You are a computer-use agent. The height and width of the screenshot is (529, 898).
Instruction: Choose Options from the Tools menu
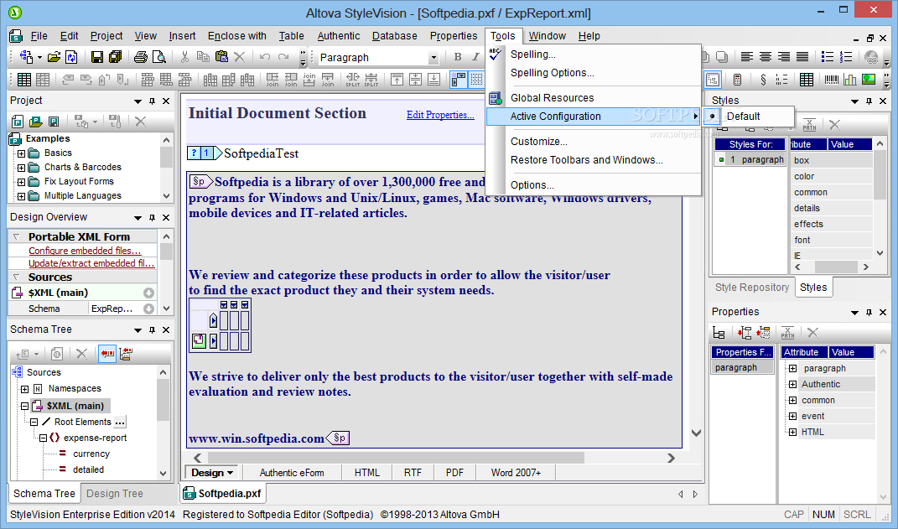pyautogui.click(x=532, y=185)
